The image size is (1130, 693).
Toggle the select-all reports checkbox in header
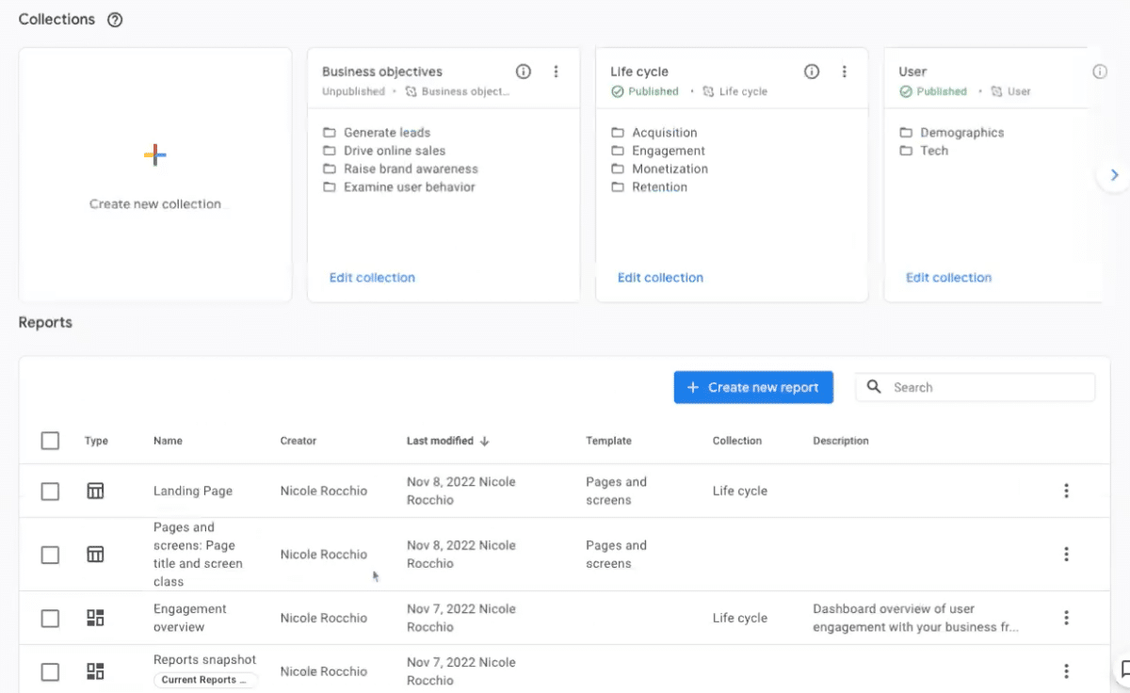50,441
